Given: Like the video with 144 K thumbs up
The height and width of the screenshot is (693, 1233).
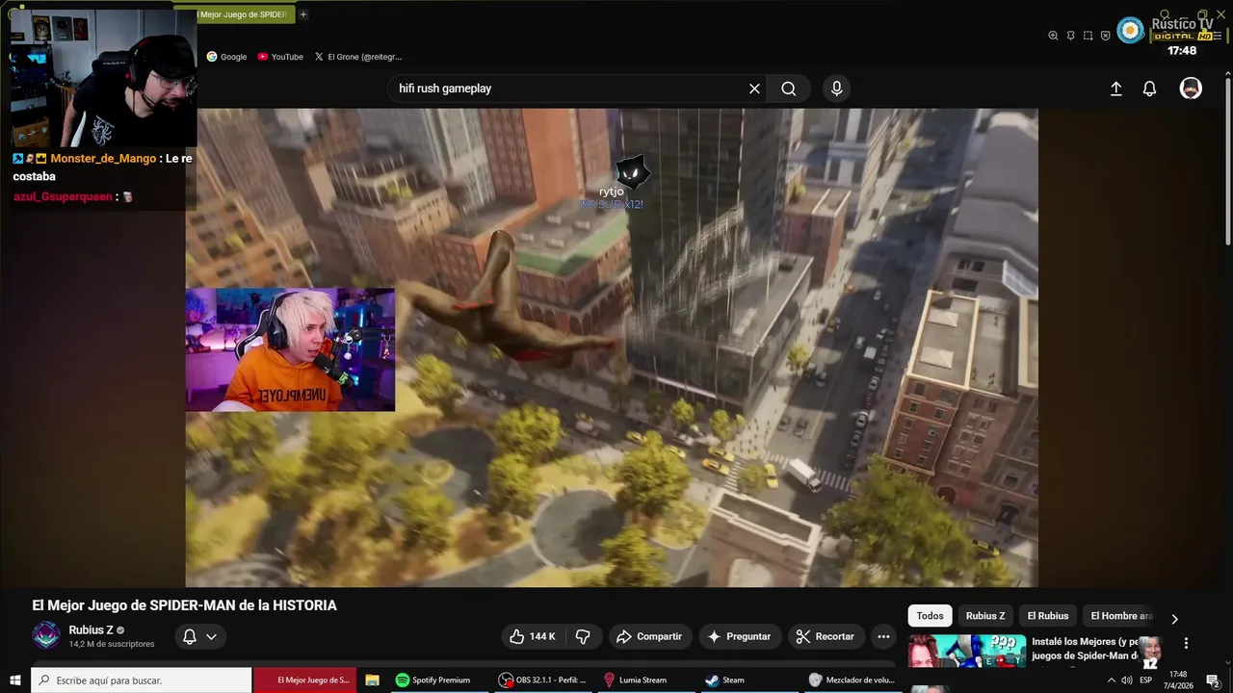Looking at the screenshot, I should pyautogui.click(x=532, y=636).
